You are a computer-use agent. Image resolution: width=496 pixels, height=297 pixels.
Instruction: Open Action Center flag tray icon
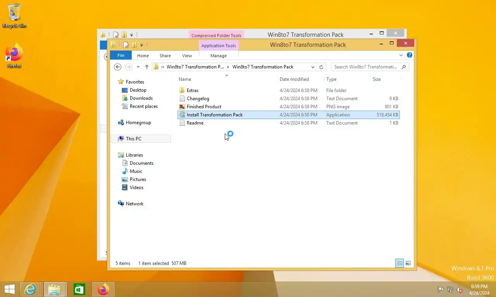coord(441,290)
